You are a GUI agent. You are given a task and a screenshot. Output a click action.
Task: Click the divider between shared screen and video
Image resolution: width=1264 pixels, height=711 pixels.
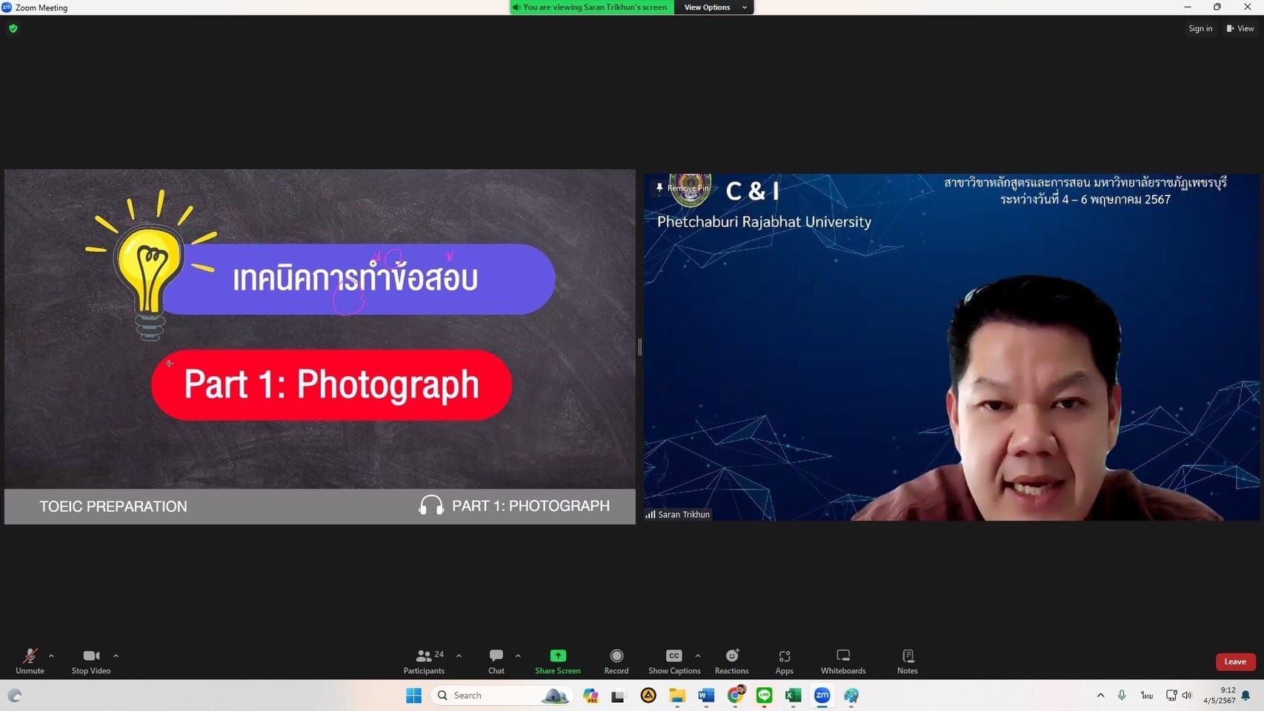pyautogui.click(x=639, y=347)
